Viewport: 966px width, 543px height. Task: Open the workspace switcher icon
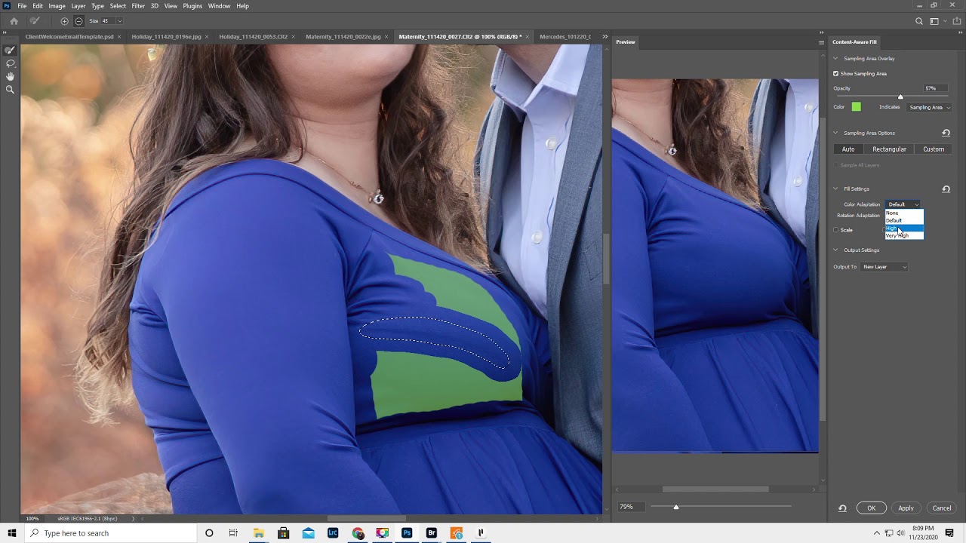coord(936,21)
